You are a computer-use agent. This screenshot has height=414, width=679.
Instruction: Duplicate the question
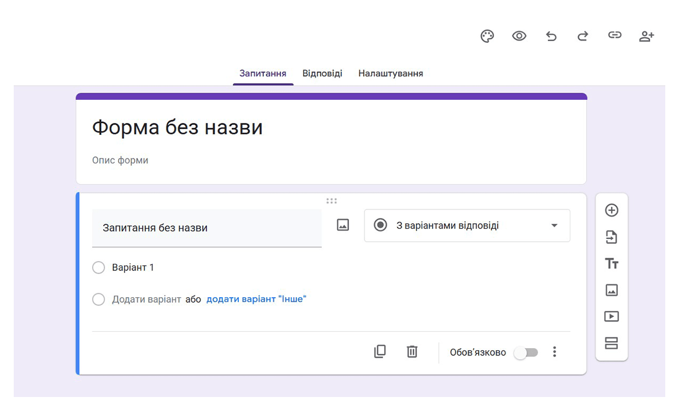(x=380, y=351)
